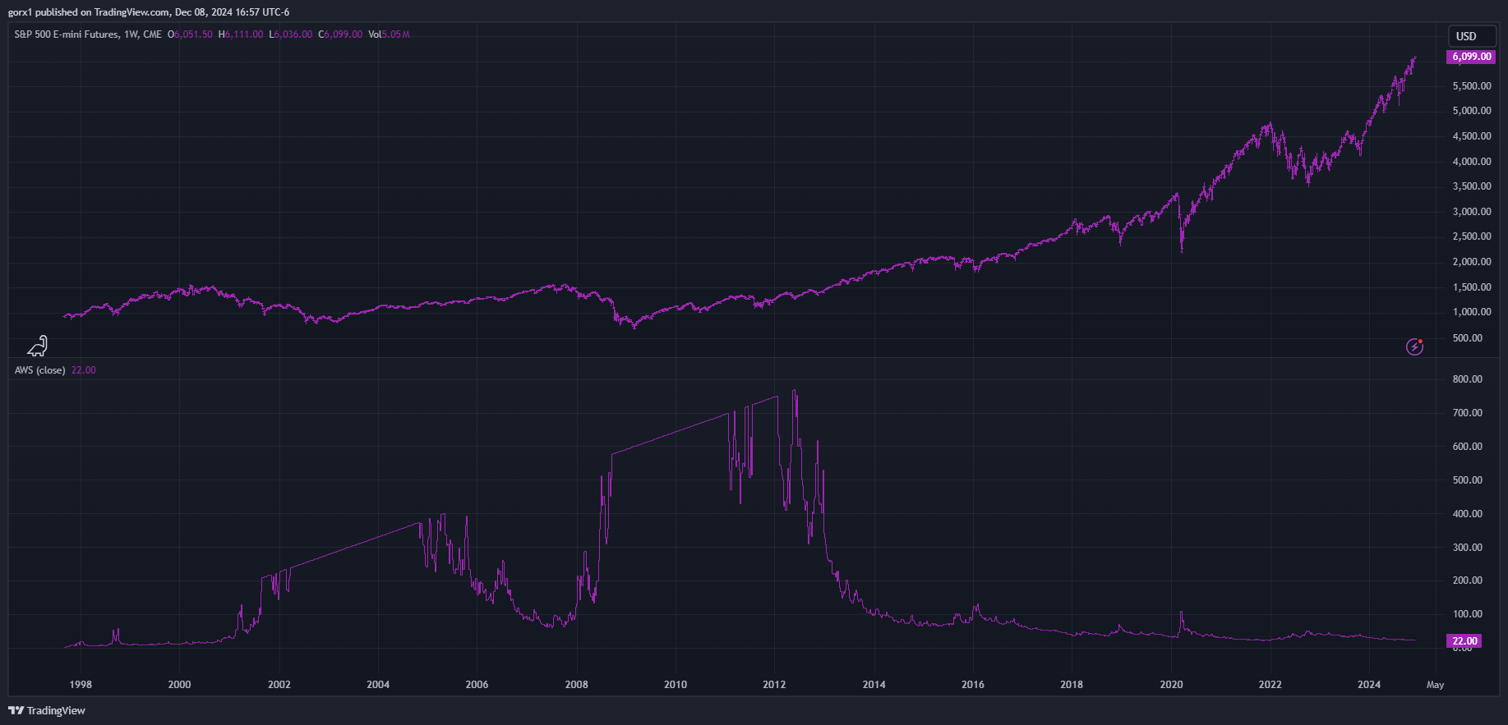Open the USD currency selector
The height and width of the screenshot is (725, 1508).
point(1472,36)
